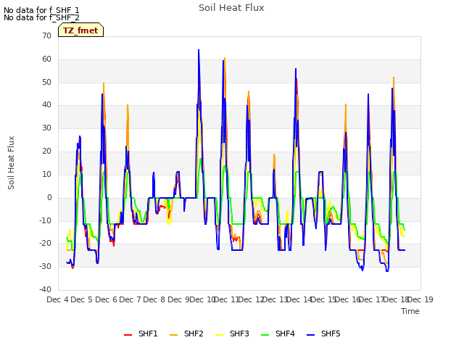
Task: Click the 70 tick on y-axis
Action: coord(46,36)
